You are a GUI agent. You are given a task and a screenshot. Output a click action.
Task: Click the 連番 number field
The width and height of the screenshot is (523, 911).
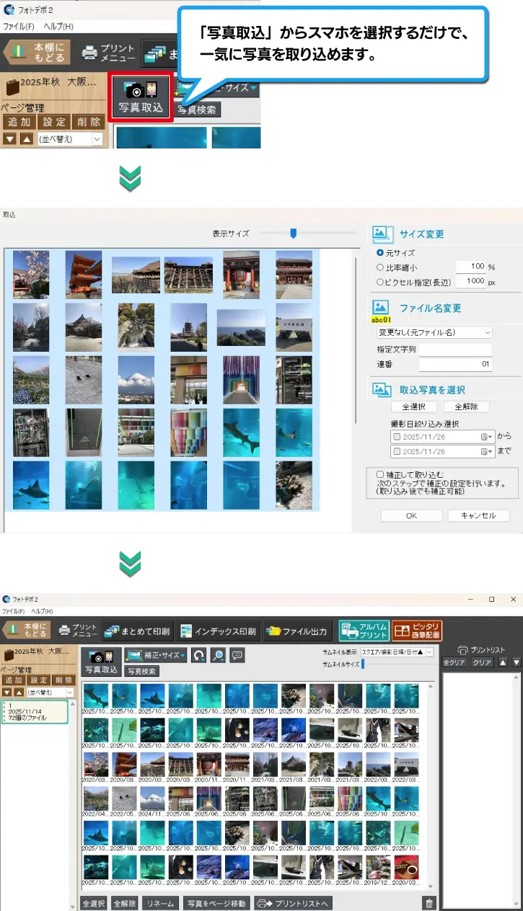coord(455,365)
